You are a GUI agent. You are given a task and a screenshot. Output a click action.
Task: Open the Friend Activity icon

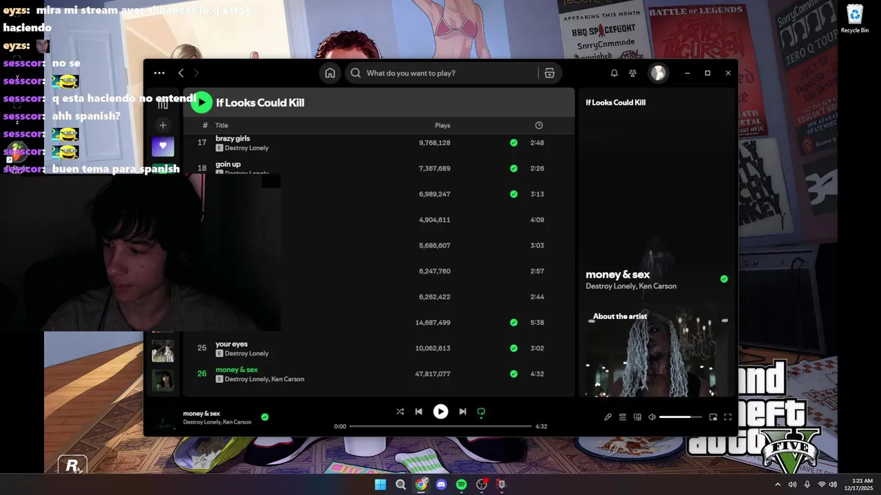coord(633,73)
